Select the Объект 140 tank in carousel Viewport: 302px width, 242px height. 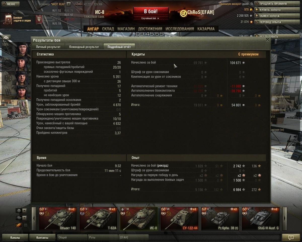click(x=58, y=219)
